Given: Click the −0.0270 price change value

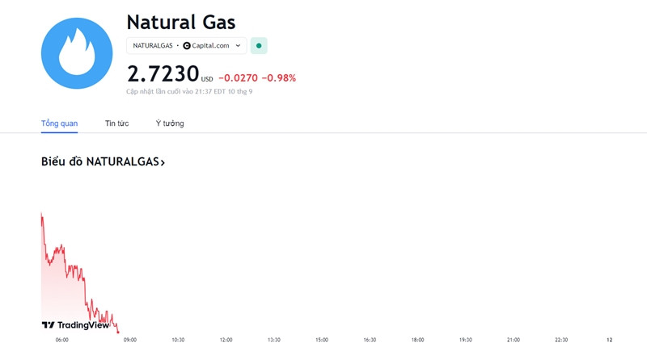Looking at the screenshot, I should (x=238, y=77).
